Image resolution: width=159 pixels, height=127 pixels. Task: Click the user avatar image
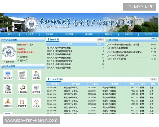(9, 52)
